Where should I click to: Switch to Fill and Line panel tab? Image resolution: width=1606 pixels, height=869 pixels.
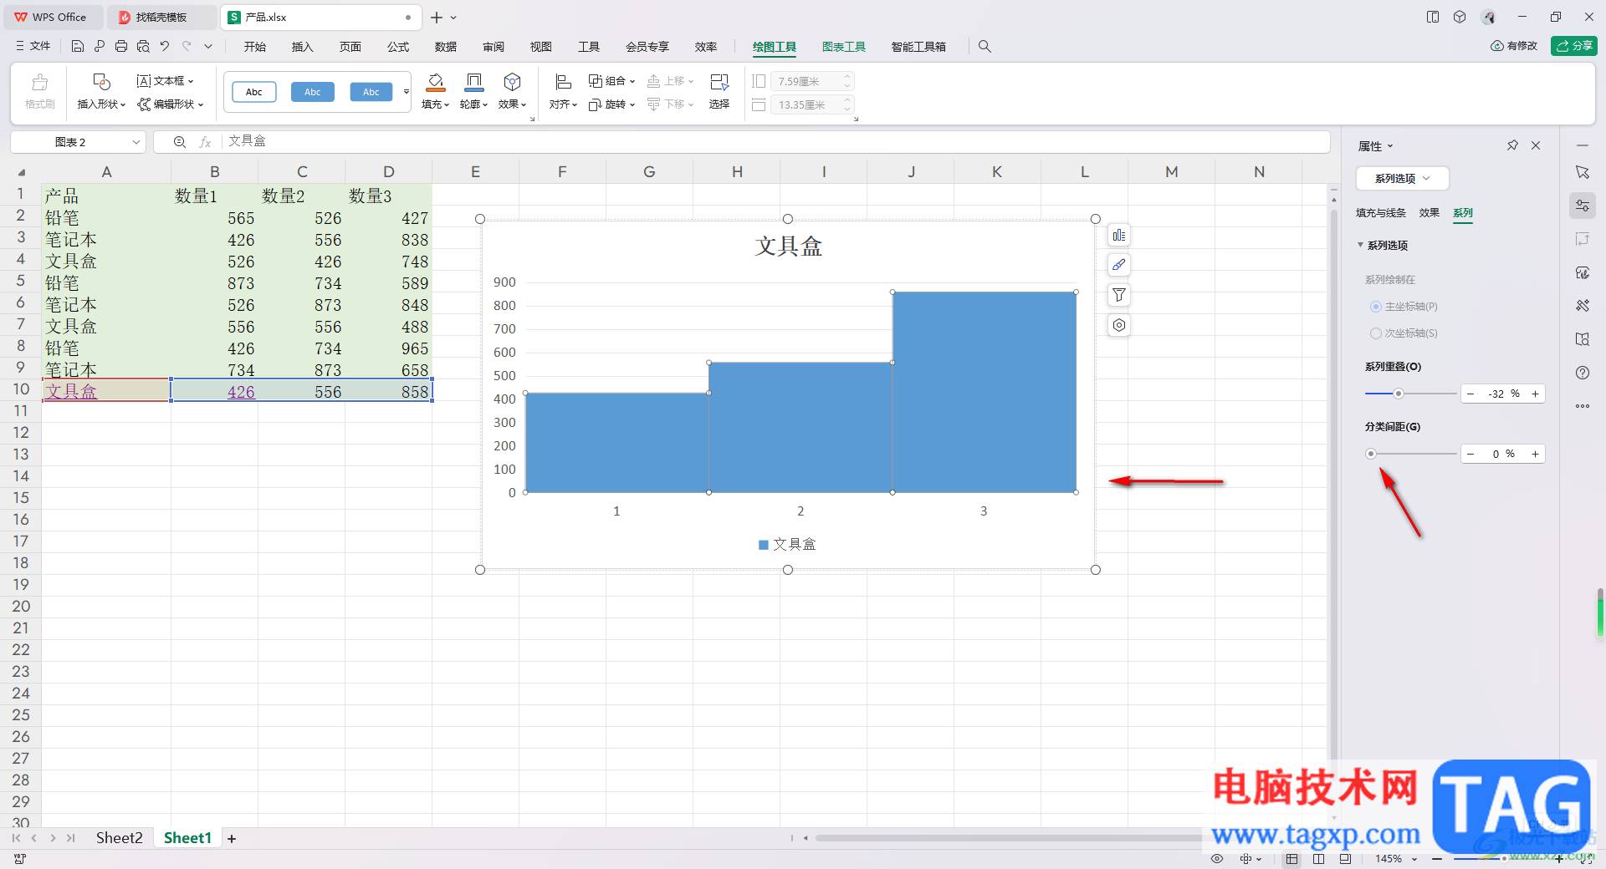point(1381,213)
